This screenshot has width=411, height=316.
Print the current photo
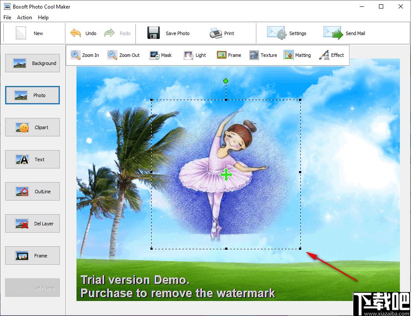point(222,33)
